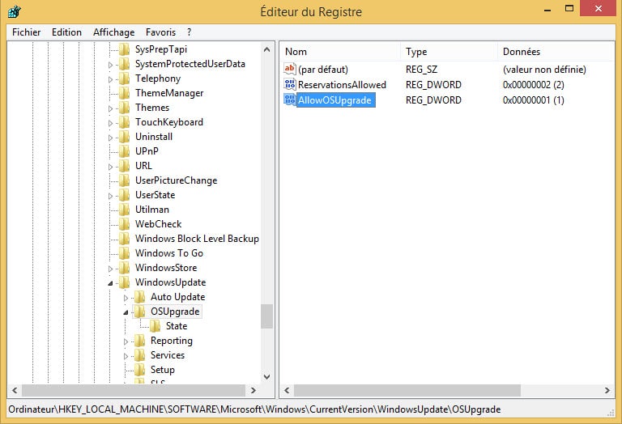
Task: Click the tree pane scroll right arrow
Action: tap(253, 390)
